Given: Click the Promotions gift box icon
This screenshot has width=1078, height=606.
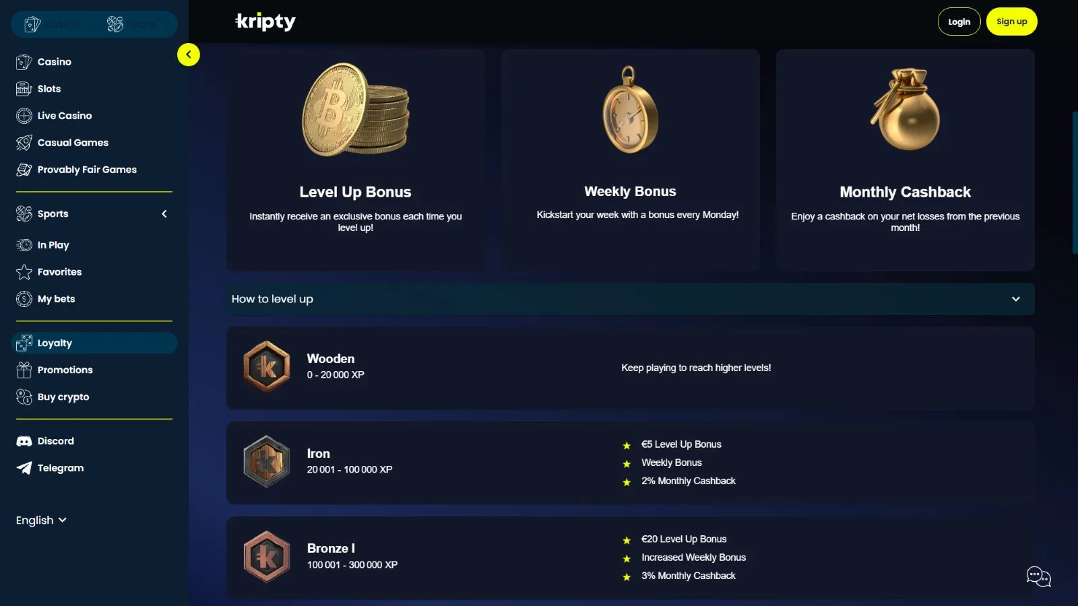Looking at the screenshot, I should coord(24,370).
